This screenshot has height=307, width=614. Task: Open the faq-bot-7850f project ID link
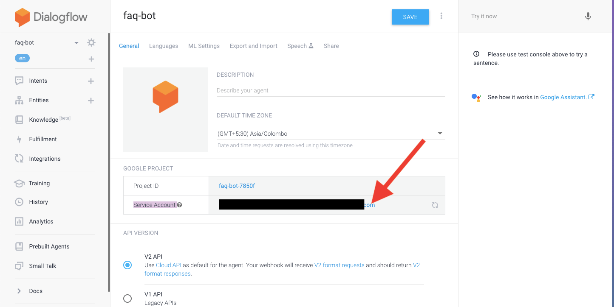coord(237,186)
